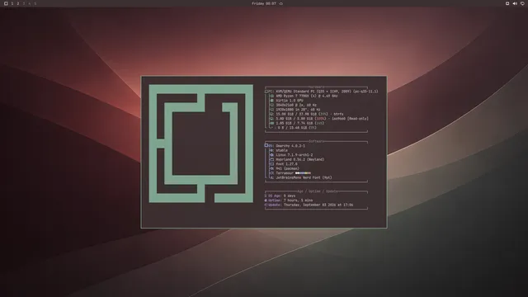The image size is (528, 297).
Task: Click the 'OS Age: 0 days' line
Action: pyautogui.click(x=280, y=196)
